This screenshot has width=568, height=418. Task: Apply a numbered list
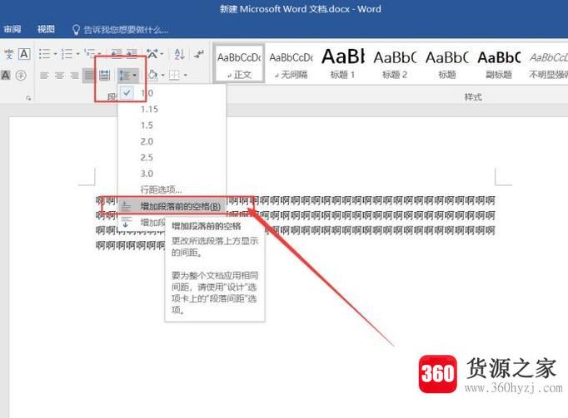pos(67,54)
